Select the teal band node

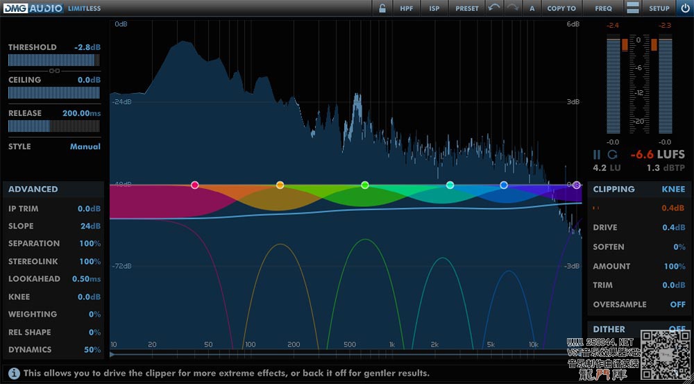[x=450, y=185]
